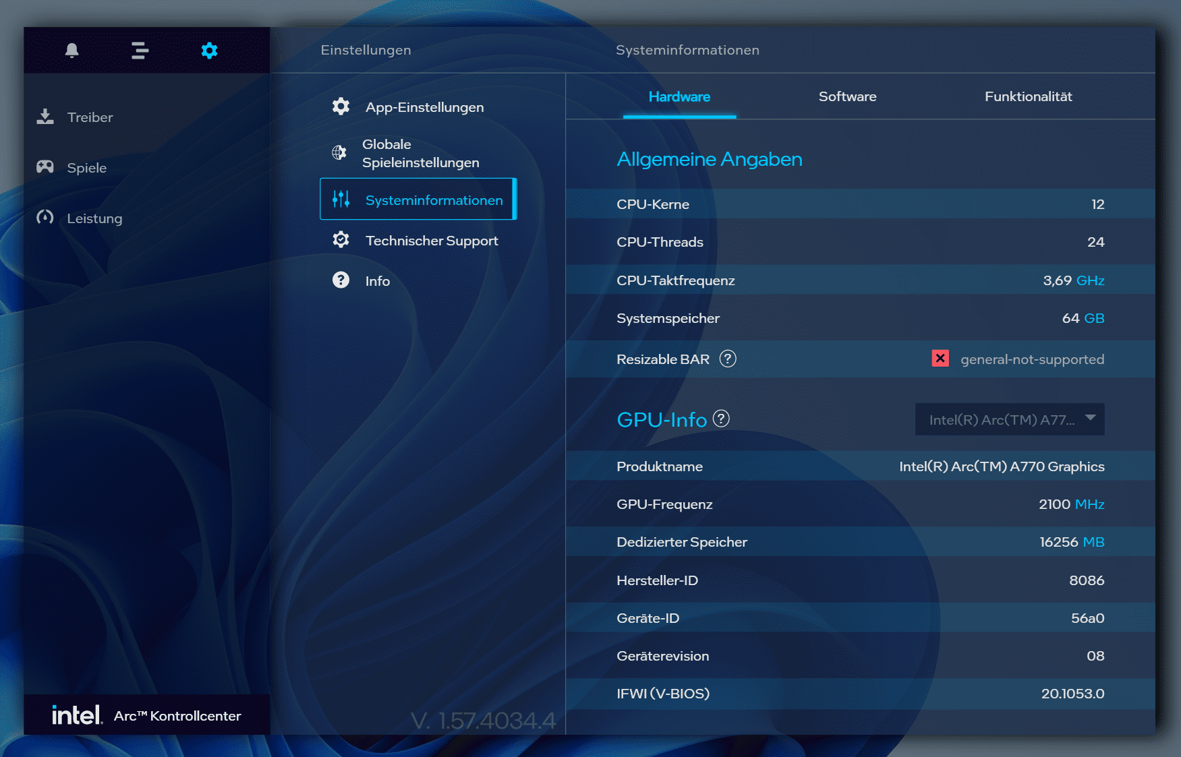
Task: Click the sliders icon beside Systeminformationen
Action: 341,199
